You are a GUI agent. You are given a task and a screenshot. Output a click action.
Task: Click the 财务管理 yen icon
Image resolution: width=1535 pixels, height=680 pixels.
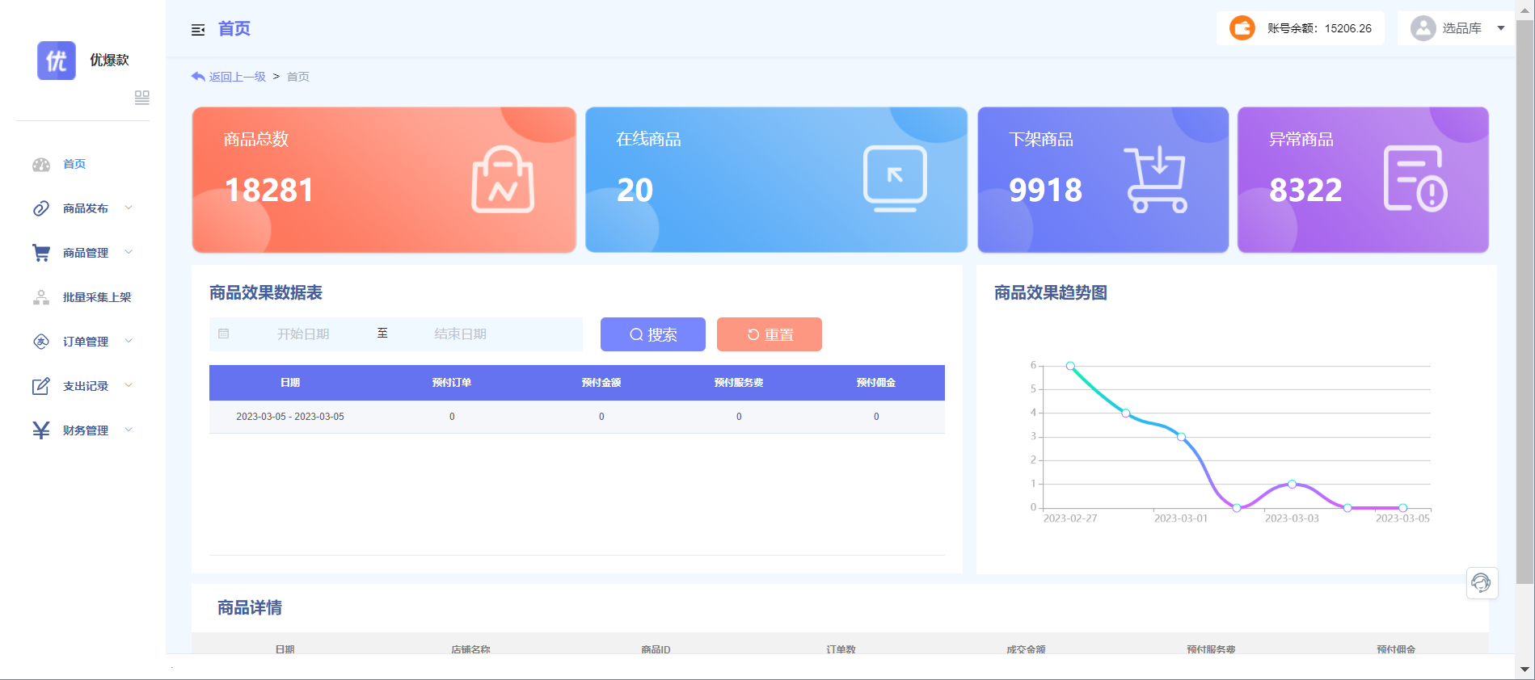tap(41, 430)
